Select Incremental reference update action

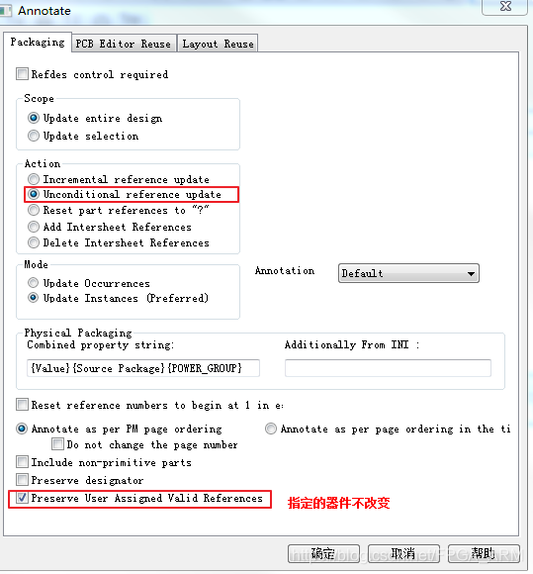(x=34, y=179)
